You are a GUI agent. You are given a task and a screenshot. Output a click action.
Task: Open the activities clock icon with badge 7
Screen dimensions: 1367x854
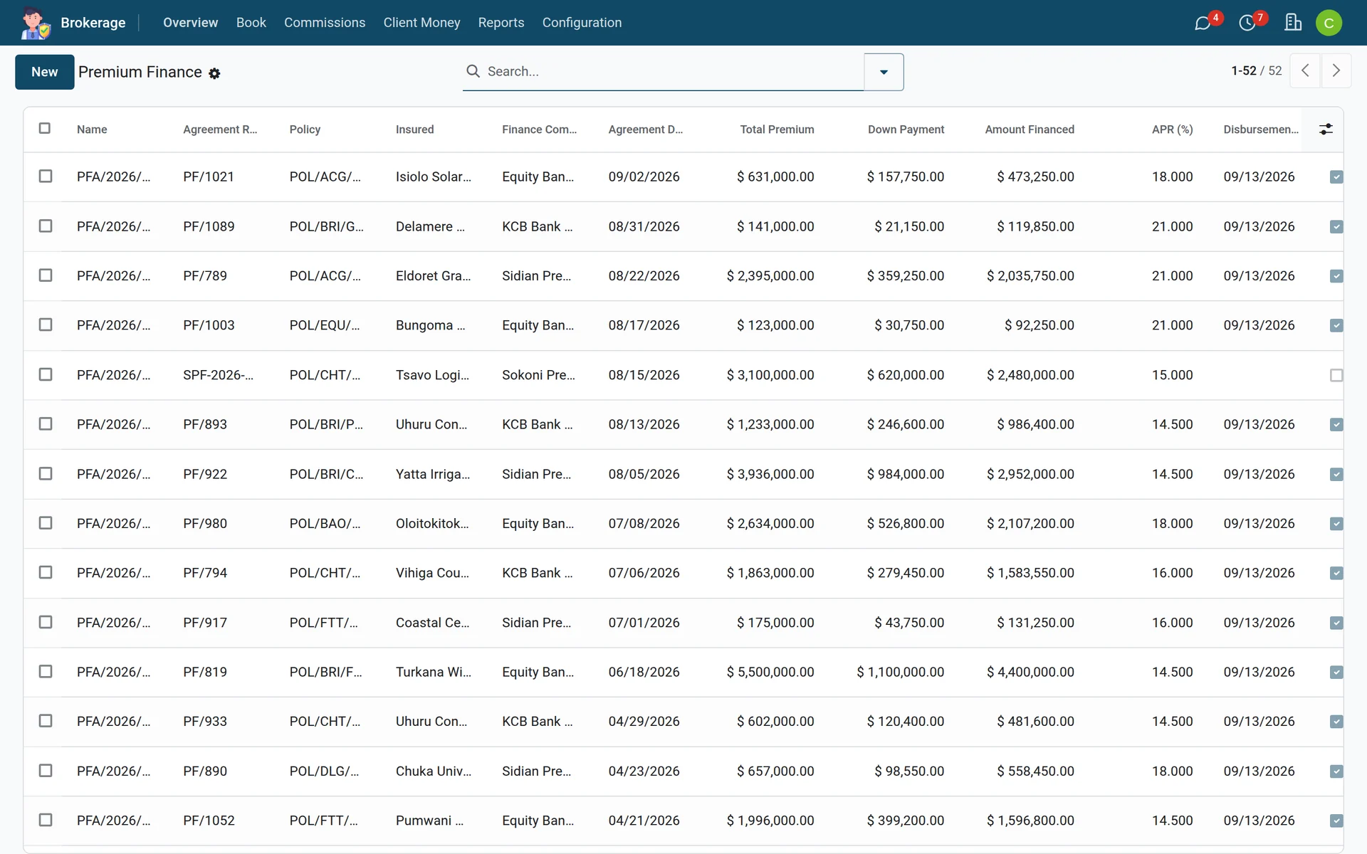coord(1247,23)
